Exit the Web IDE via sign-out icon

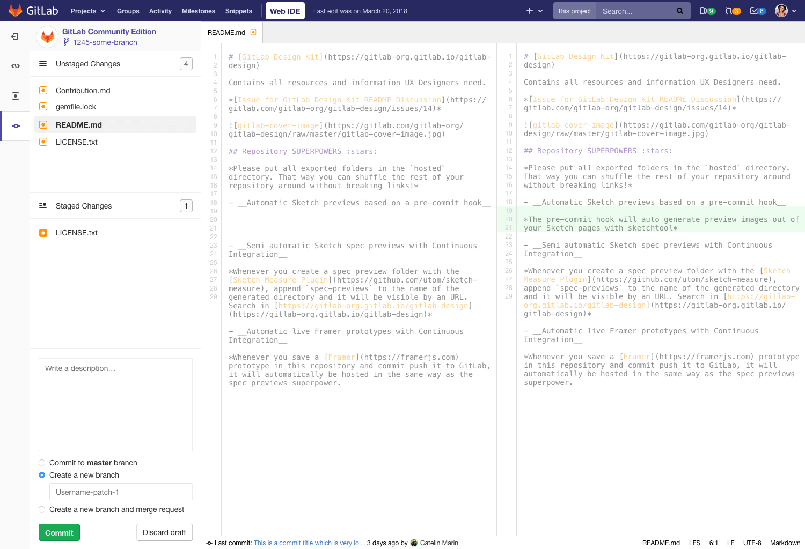pos(14,36)
